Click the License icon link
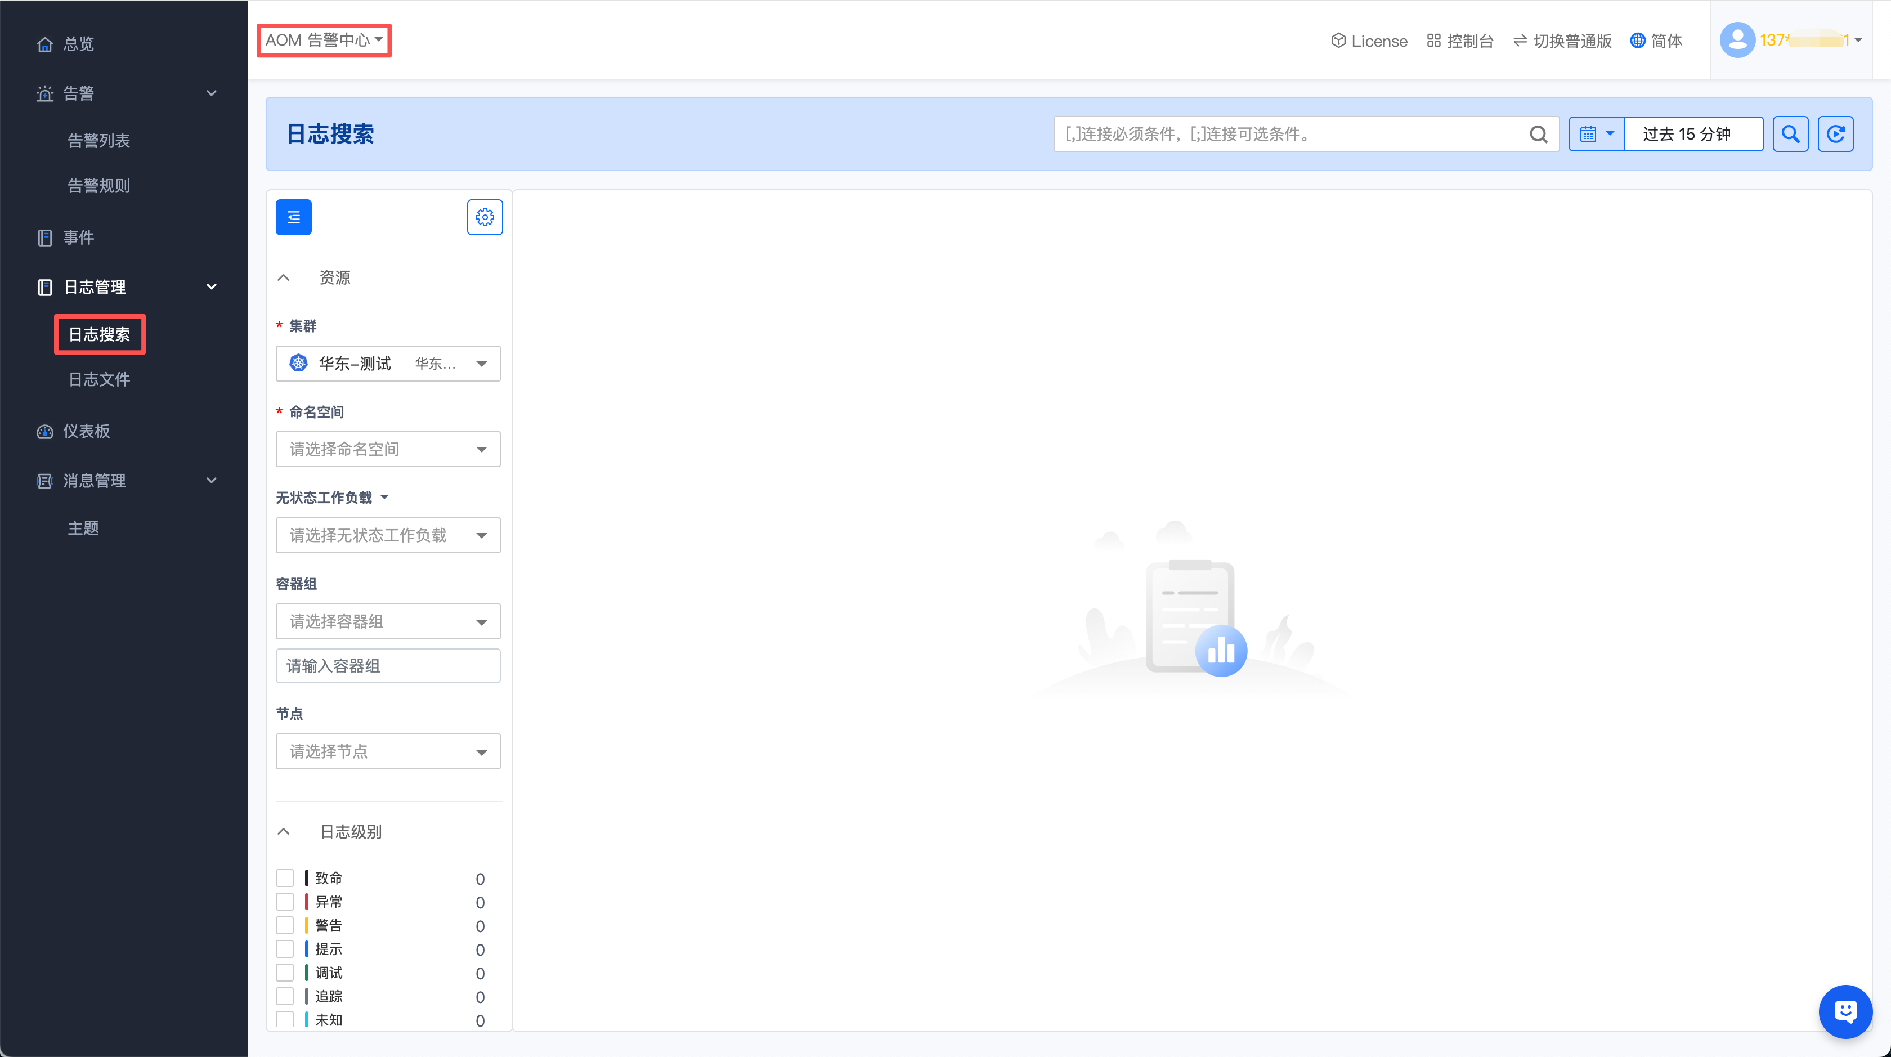Screen dimensions: 1891x1057 (1369, 41)
